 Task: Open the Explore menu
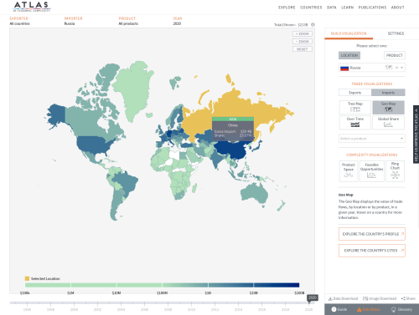(287, 8)
